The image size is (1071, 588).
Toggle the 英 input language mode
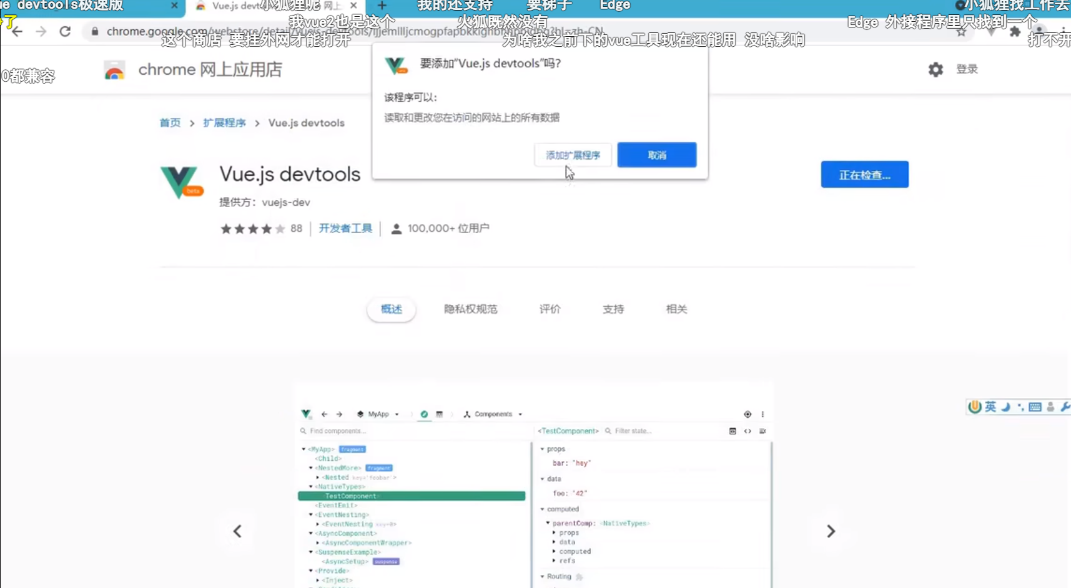[990, 407]
